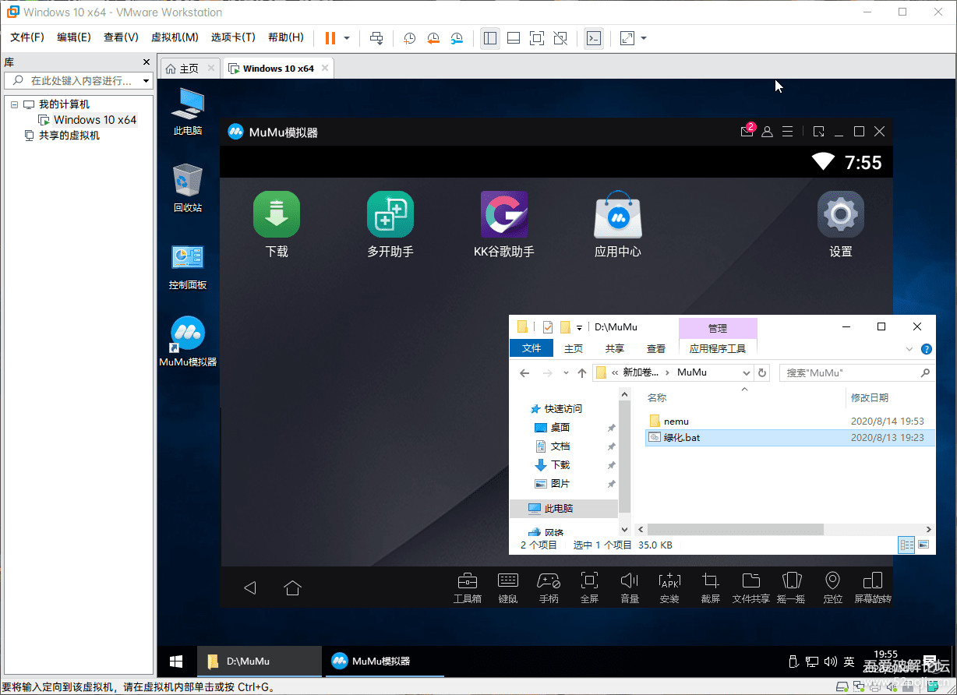957x695 pixels.
Task: Select the 绿化.bat file
Action: point(790,438)
